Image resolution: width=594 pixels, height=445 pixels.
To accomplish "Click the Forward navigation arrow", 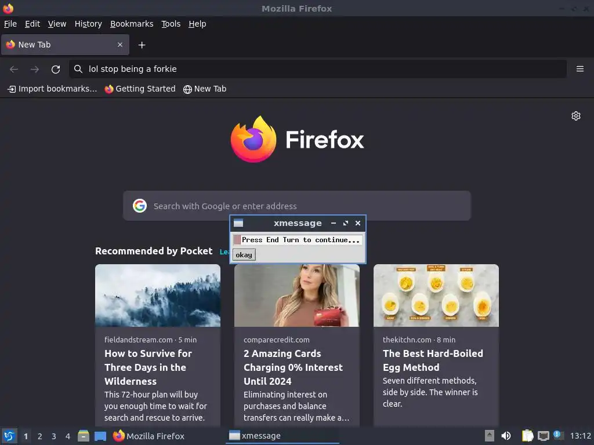I will click(35, 69).
